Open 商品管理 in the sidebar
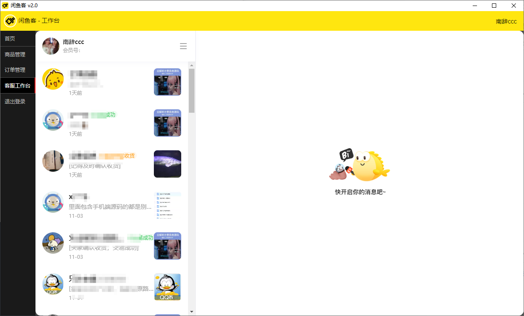This screenshot has width=524, height=316. pos(15,55)
